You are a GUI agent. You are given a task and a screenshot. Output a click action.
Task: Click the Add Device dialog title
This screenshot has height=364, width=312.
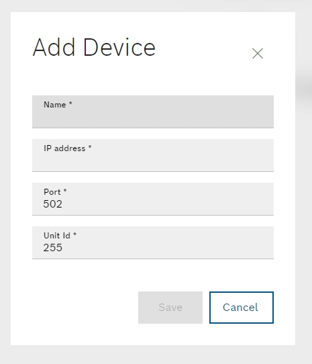coord(94,48)
